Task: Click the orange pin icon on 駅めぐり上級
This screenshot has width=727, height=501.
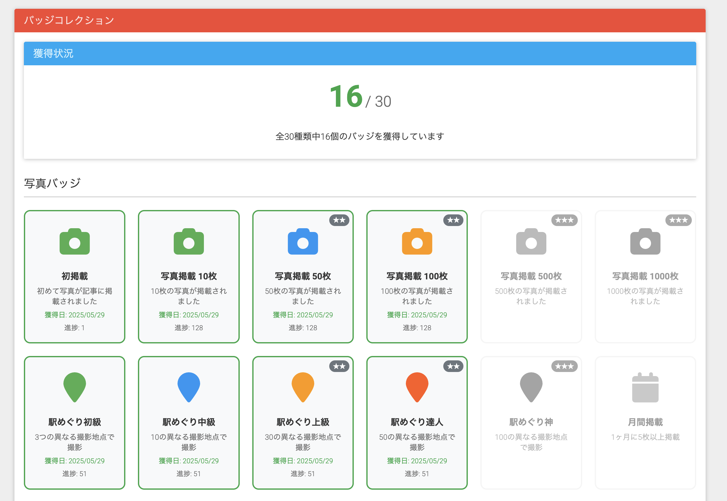Action: 303,387
